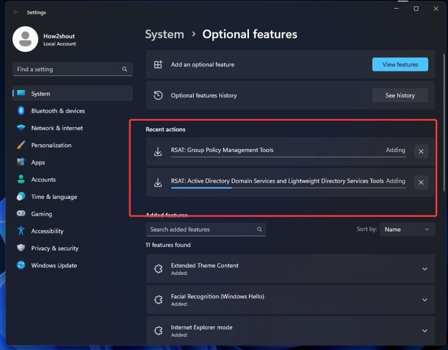Click the Privacy & security shield icon

21,248
